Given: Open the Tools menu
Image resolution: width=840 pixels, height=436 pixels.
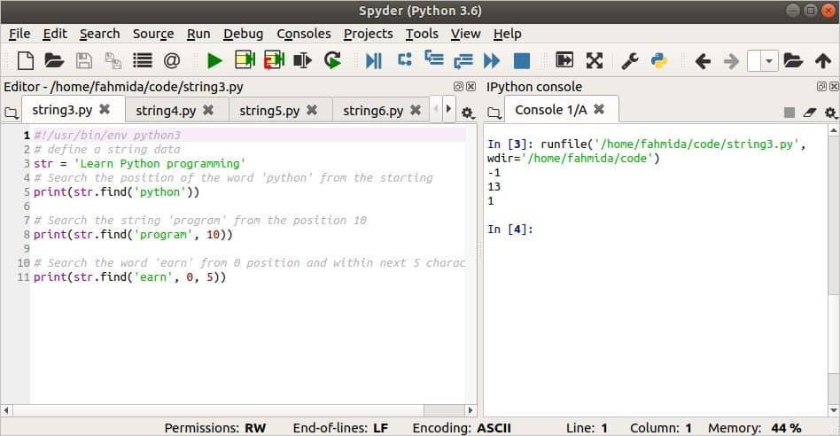Looking at the screenshot, I should point(422,34).
